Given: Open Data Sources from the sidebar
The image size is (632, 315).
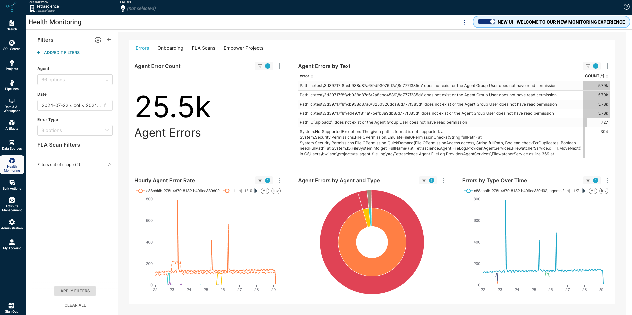Looking at the screenshot, I should point(12,145).
